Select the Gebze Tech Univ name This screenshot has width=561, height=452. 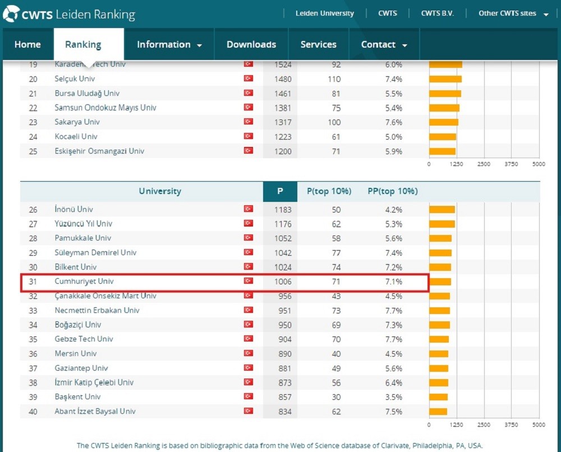pyautogui.click(x=84, y=339)
